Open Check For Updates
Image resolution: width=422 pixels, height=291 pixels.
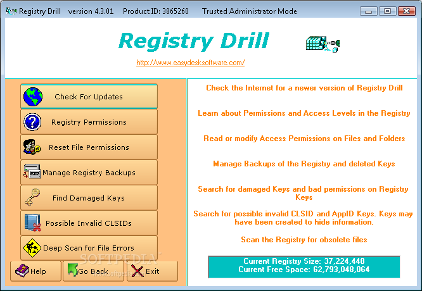click(89, 96)
